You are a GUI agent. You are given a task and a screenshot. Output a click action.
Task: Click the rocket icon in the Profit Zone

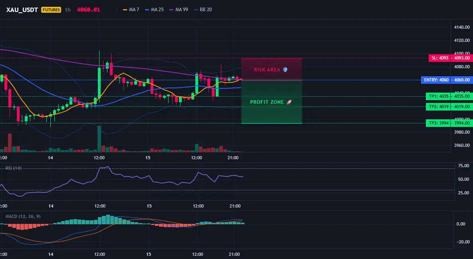pos(289,102)
